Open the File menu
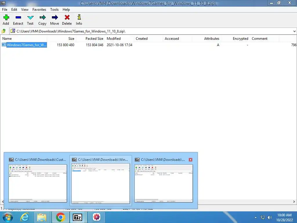Image resolution: width=297 pixels, height=223 pixels. 5,10
